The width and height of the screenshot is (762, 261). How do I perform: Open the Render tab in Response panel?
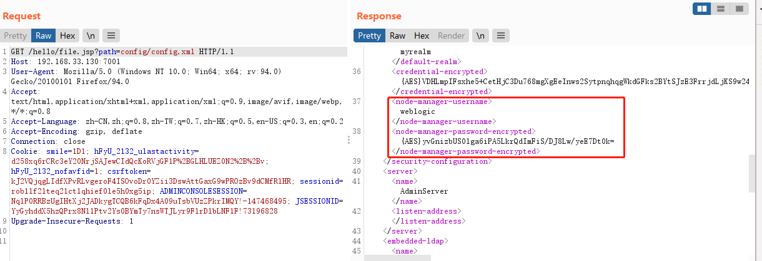451,36
